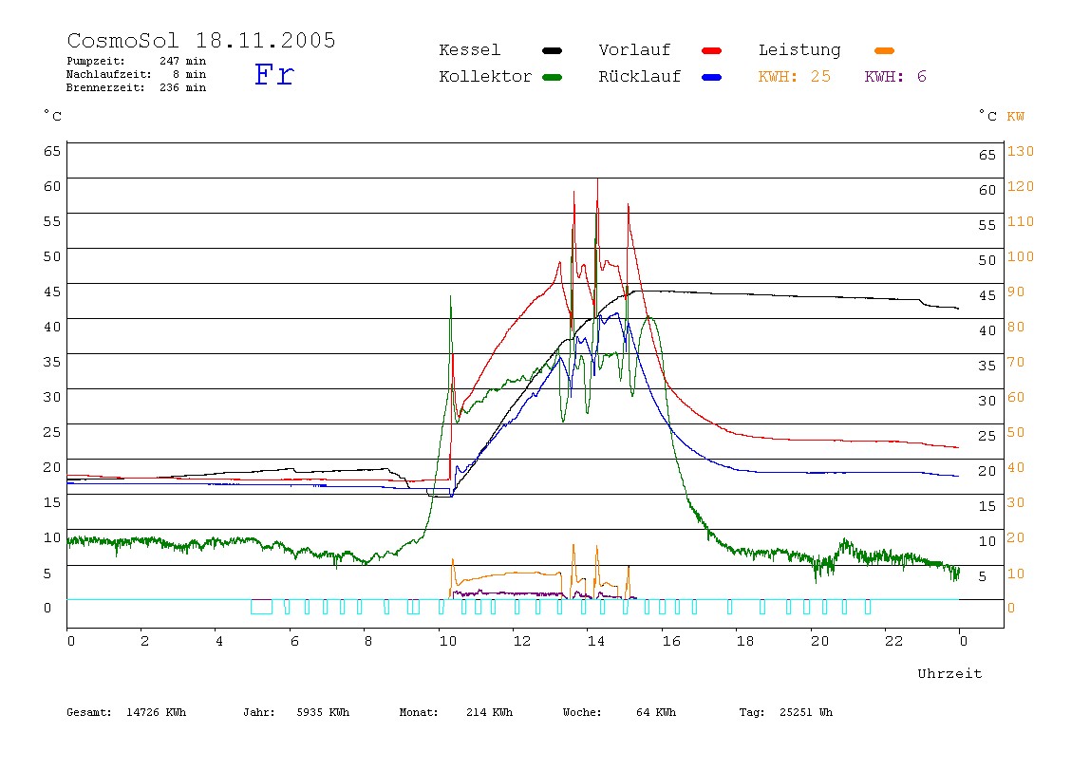Screen dimensions: 1090x771
Task: Click the "4" hour tick on time axis
Action: coord(219,641)
